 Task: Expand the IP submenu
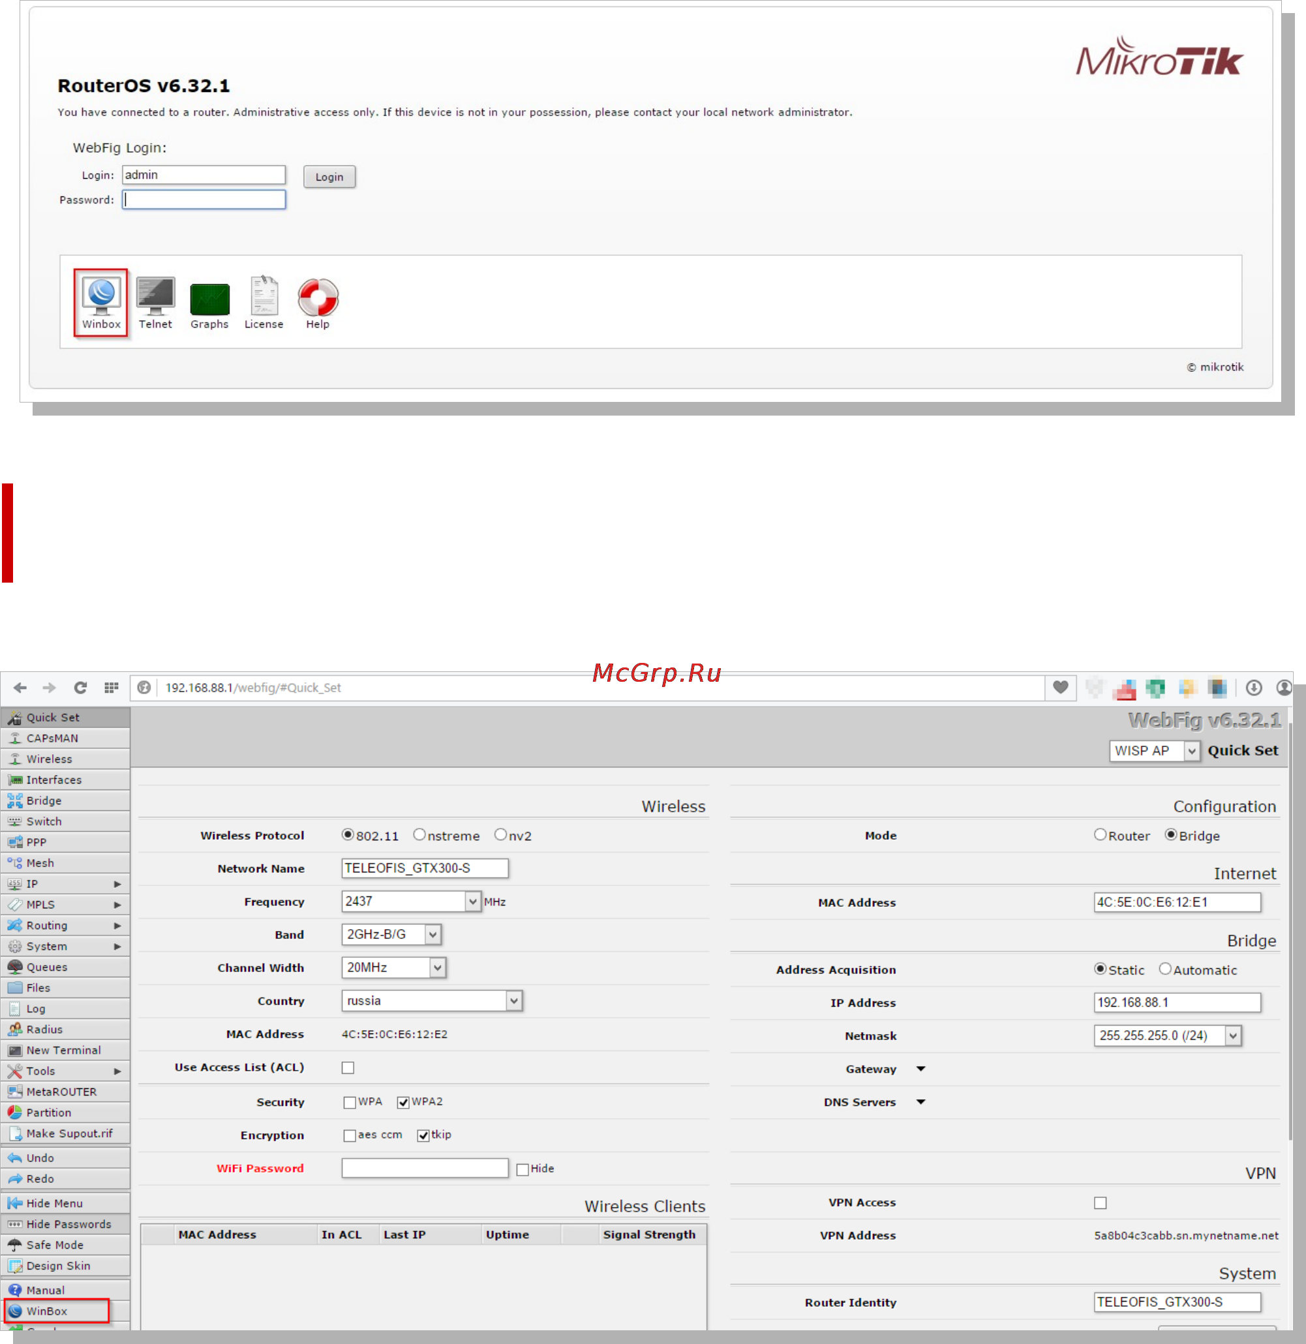point(65,883)
